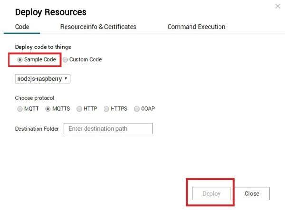Choose the Custom Code option
The height and width of the screenshot is (210, 285).
coord(66,60)
